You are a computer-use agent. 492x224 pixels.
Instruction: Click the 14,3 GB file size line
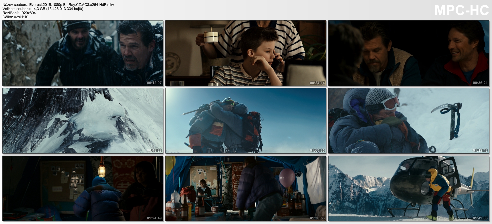click(x=43, y=9)
